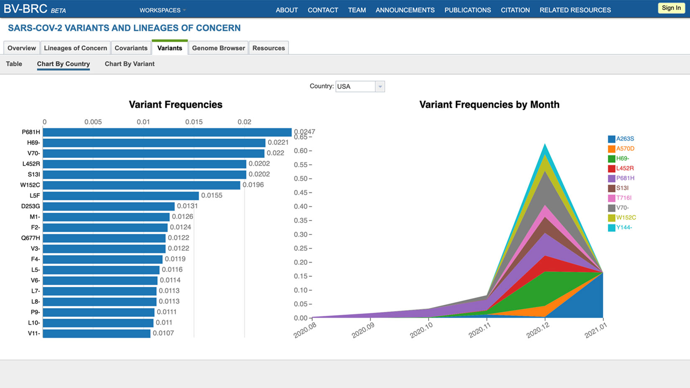
Task: Click the orange A570D legend swatch
Action: click(611, 149)
